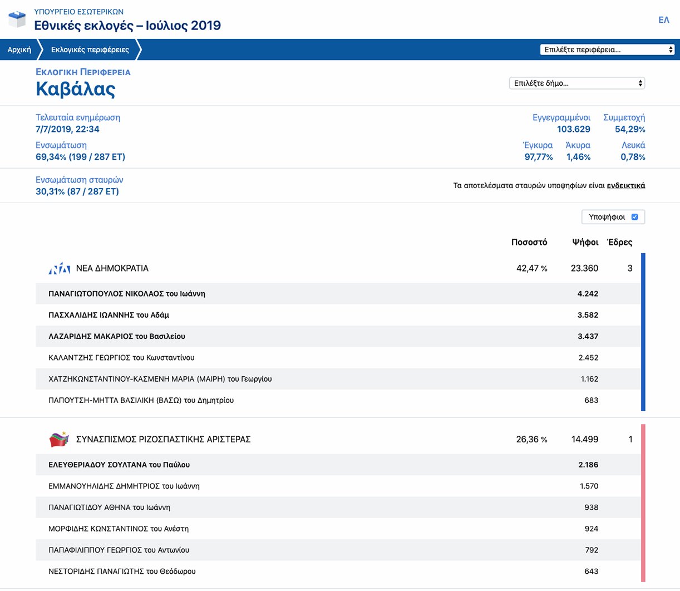Click the 42,47 % percentage value
680x591 pixels.
point(532,268)
